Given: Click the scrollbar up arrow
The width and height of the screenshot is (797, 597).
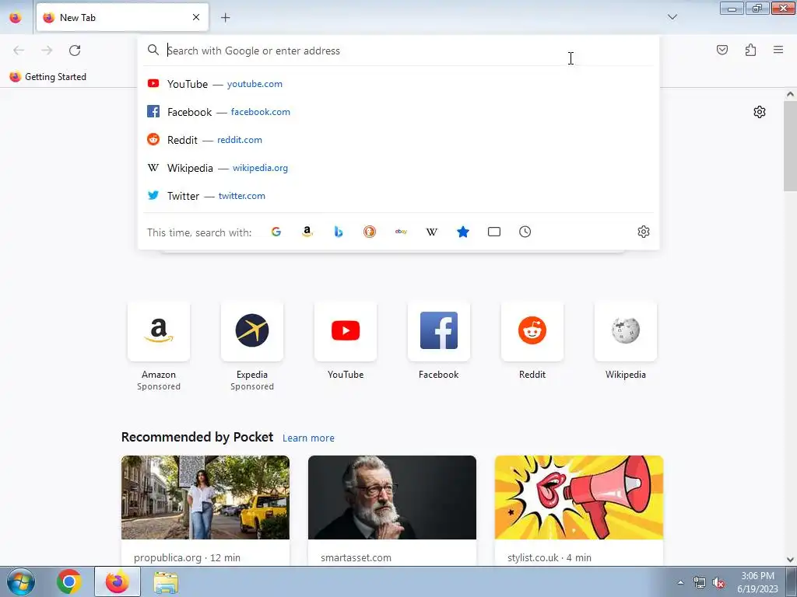Looking at the screenshot, I should (x=790, y=94).
